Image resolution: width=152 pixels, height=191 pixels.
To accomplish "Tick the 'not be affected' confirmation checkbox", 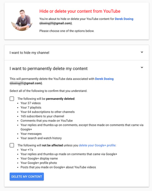I will point(12,145).
